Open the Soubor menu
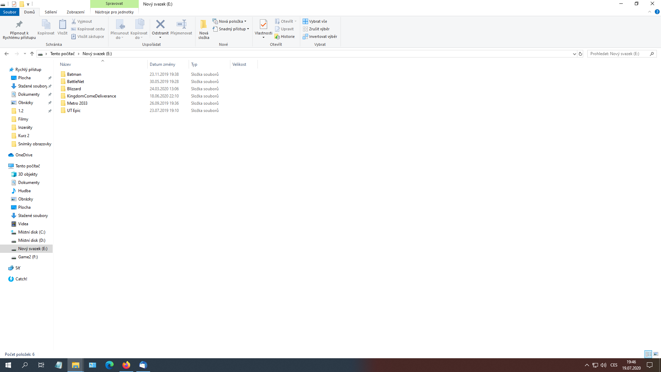Image resolution: width=661 pixels, height=372 pixels. [10, 12]
